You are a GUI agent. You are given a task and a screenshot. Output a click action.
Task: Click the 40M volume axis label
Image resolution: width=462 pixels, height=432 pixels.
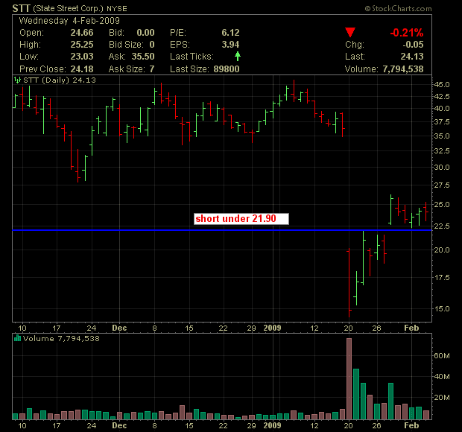[442, 376]
